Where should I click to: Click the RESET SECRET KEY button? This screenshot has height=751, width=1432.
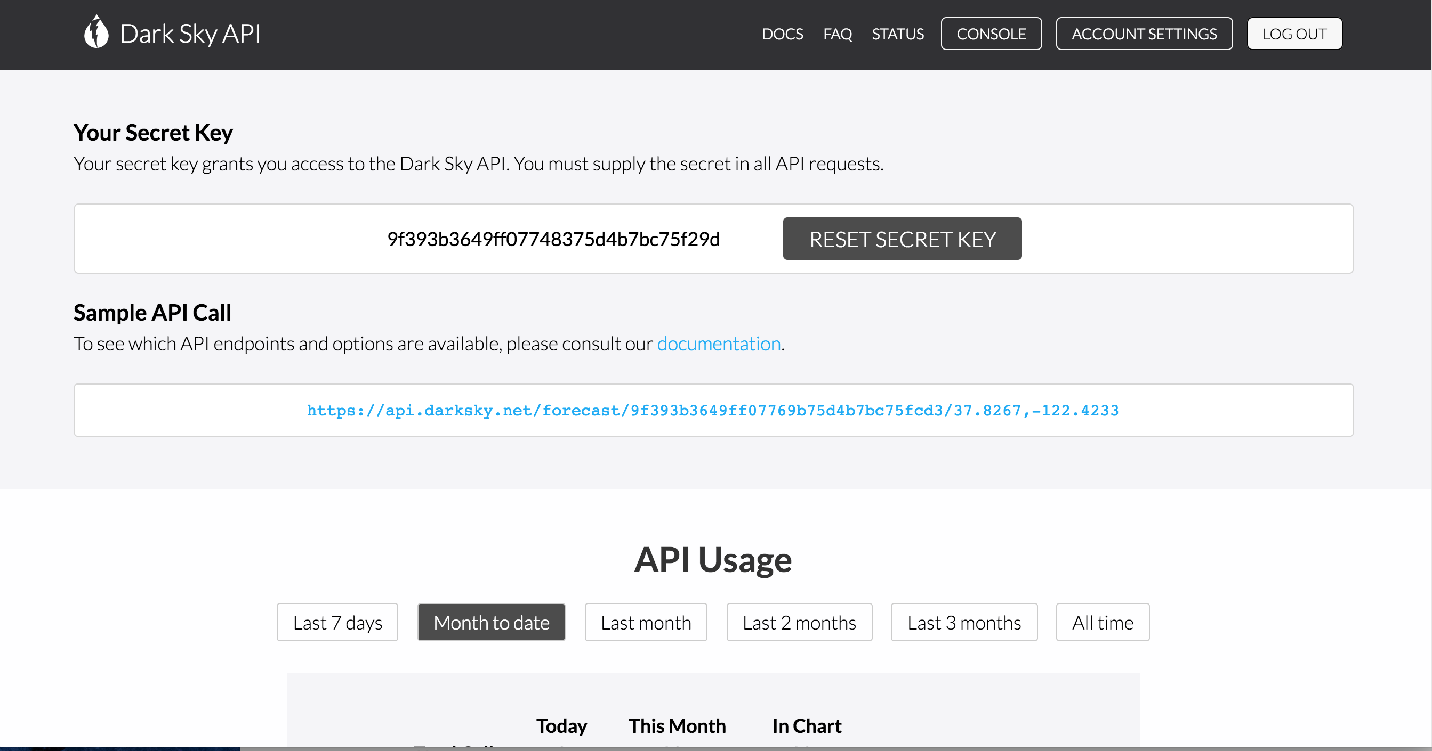(902, 239)
